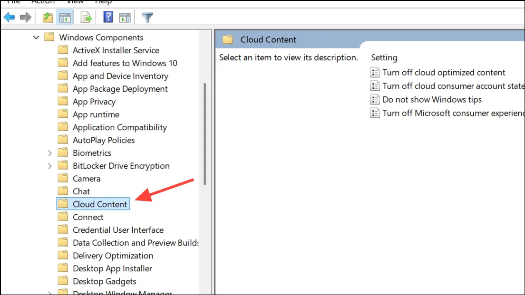Select Add features to Windows 10
Screen dimensions: 525x295
click(x=125, y=63)
